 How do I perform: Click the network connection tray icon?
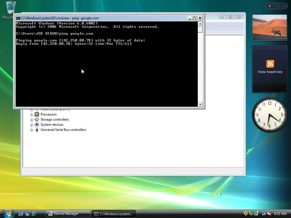click(264, 213)
